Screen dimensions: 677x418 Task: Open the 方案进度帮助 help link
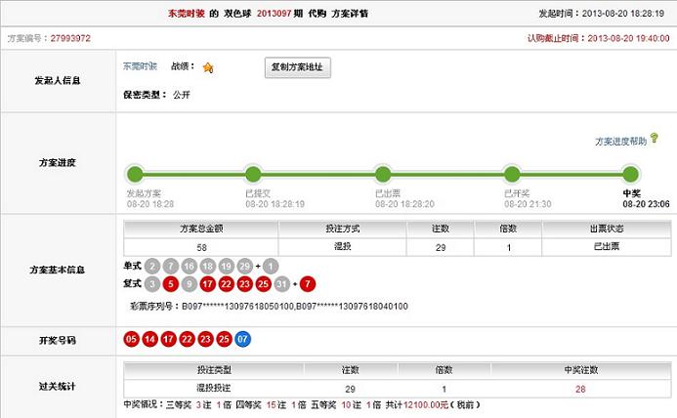pyautogui.click(x=620, y=142)
